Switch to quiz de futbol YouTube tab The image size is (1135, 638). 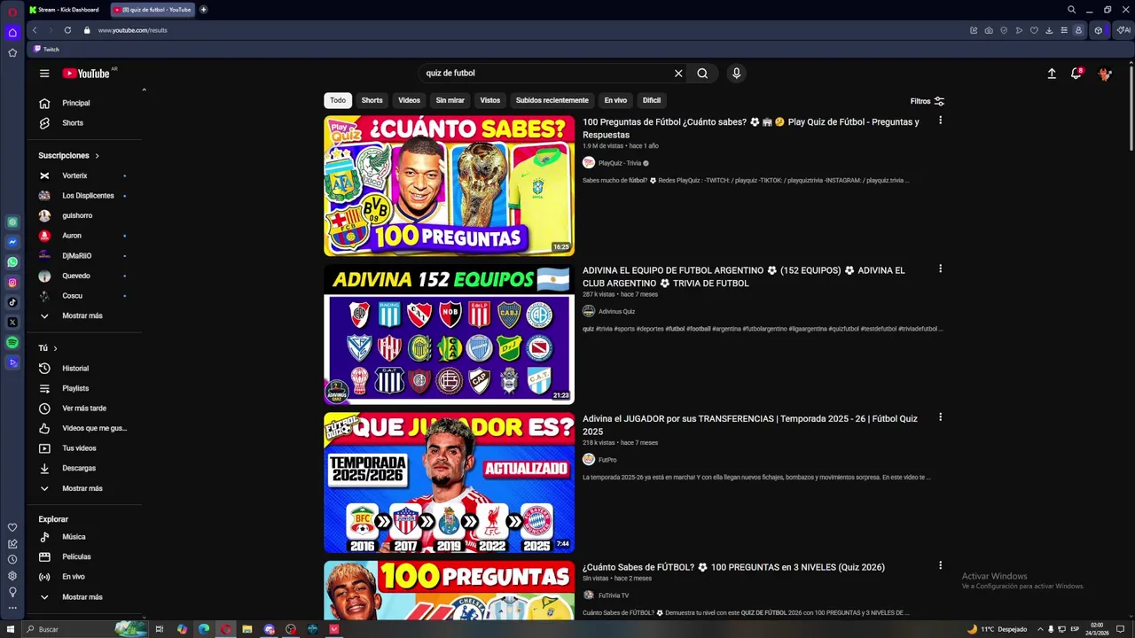click(153, 10)
